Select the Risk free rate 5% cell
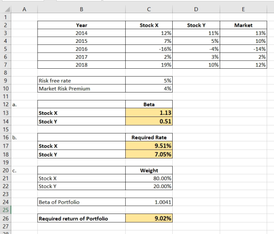The image size is (274, 234). (x=149, y=80)
